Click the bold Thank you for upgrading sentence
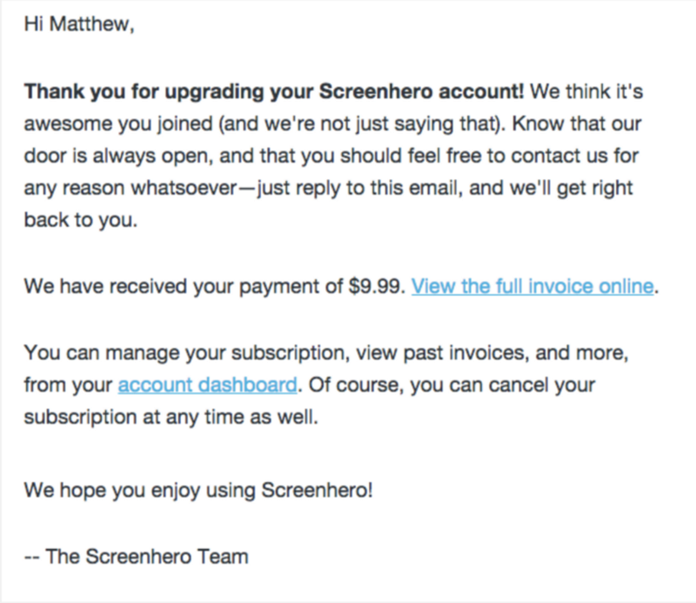 274,92
